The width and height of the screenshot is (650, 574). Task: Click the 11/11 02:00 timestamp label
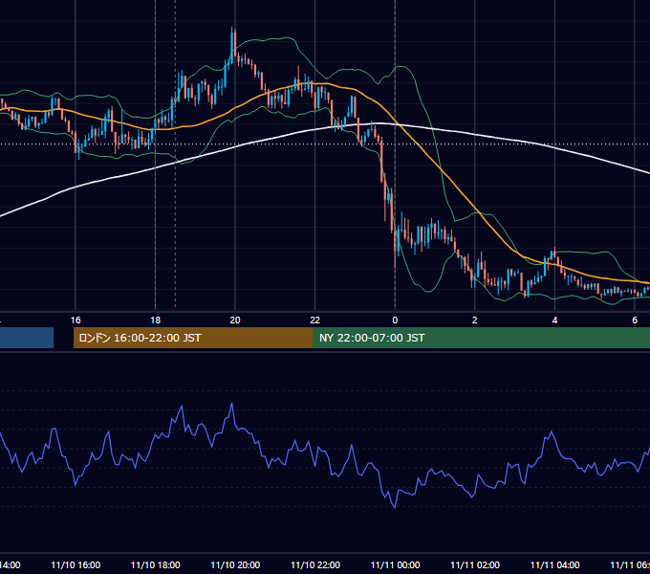click(x=475, y=564)
